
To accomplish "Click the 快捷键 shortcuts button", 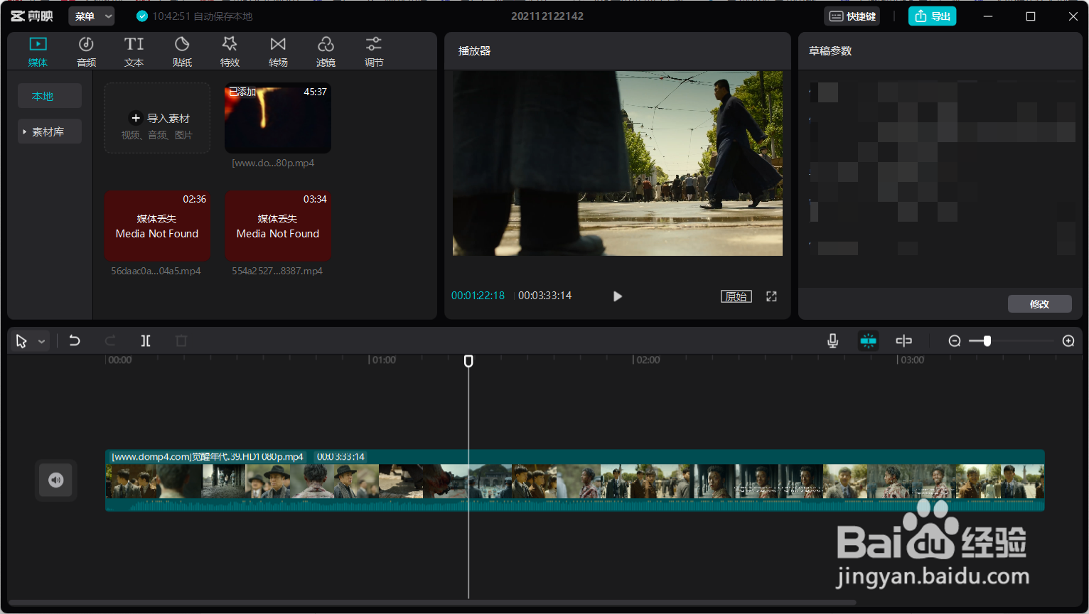I will pos(852,16).
